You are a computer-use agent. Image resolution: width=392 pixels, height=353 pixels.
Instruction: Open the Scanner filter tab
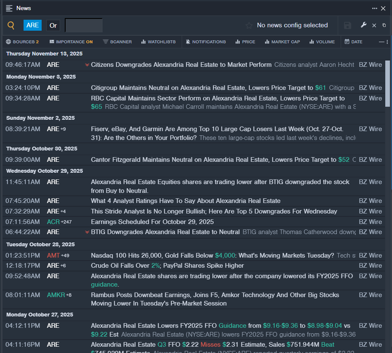(117, 42)
